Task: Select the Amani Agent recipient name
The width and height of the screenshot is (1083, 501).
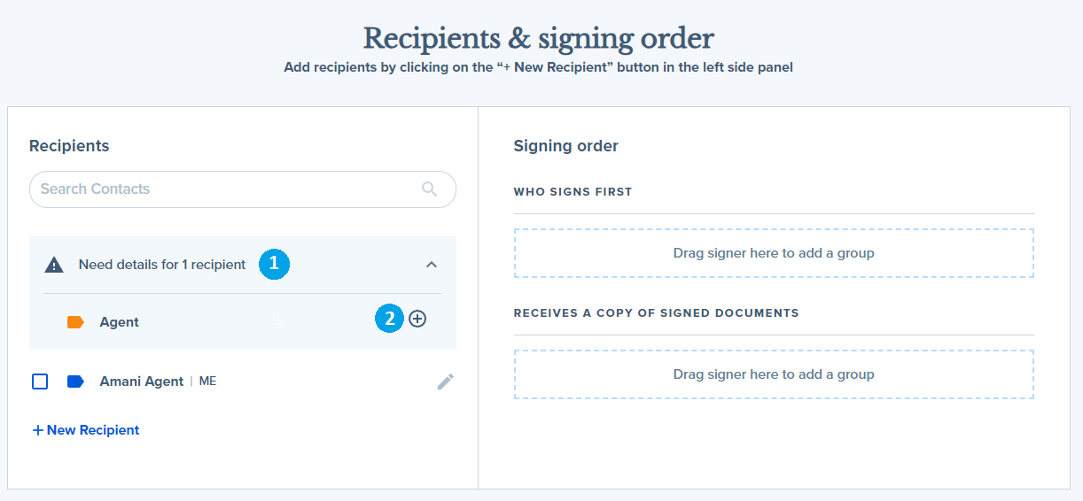Action: (142, 382)
